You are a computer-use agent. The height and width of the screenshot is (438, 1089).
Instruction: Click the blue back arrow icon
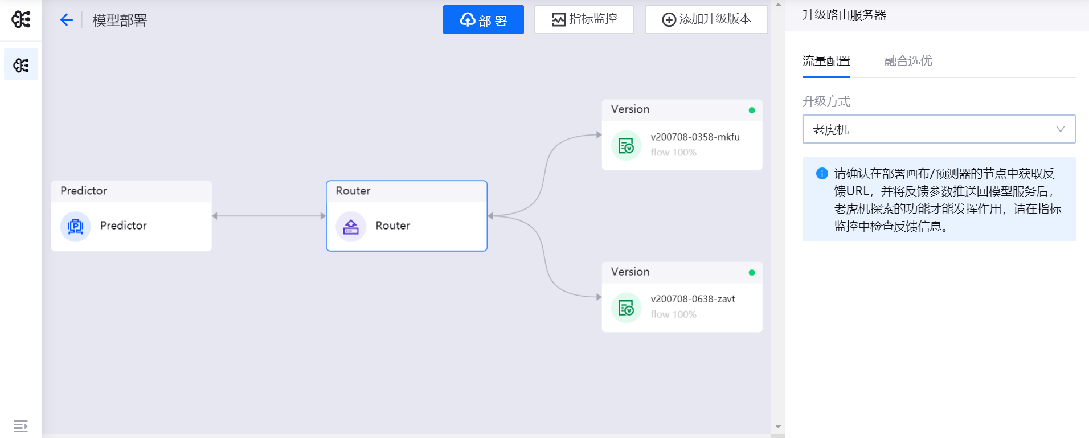(67, 20)
